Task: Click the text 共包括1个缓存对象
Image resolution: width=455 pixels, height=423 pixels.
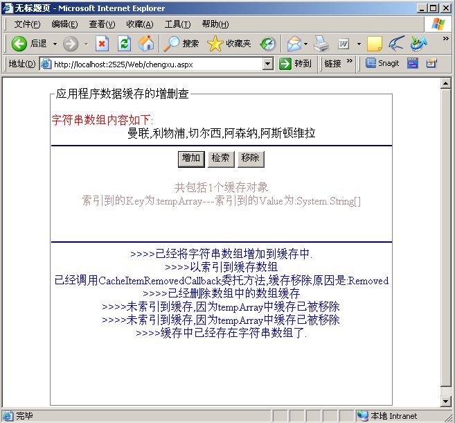Action: [221, 187]
